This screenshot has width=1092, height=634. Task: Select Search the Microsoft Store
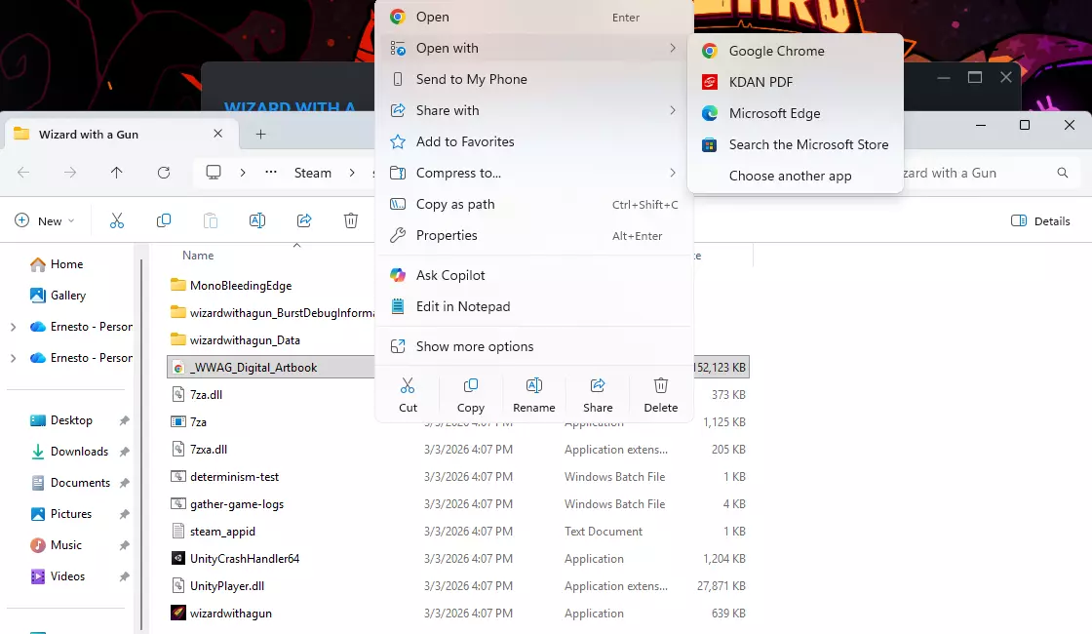pos(796,145)
